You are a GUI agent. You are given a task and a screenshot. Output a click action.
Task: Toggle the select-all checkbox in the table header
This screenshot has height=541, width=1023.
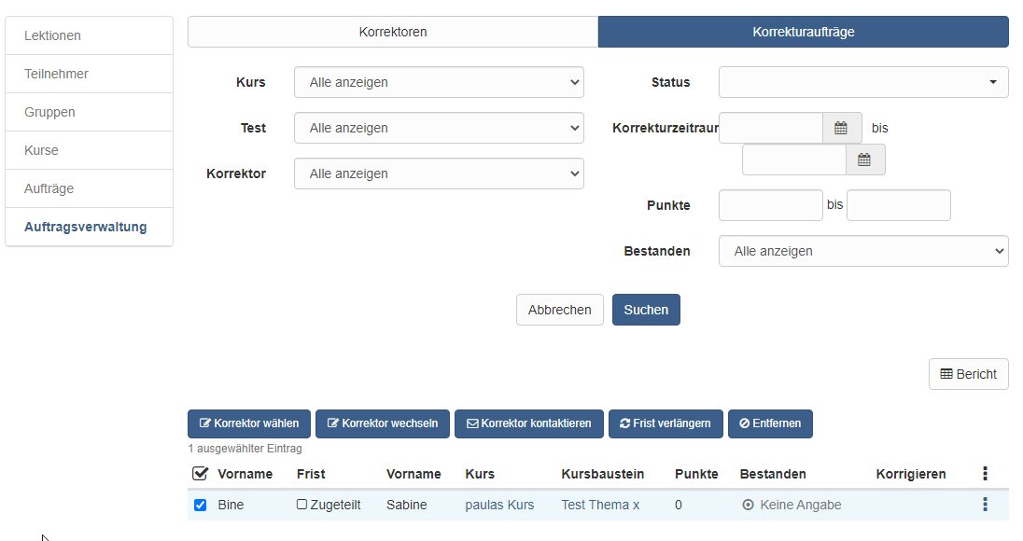click(x=200, y=473)
